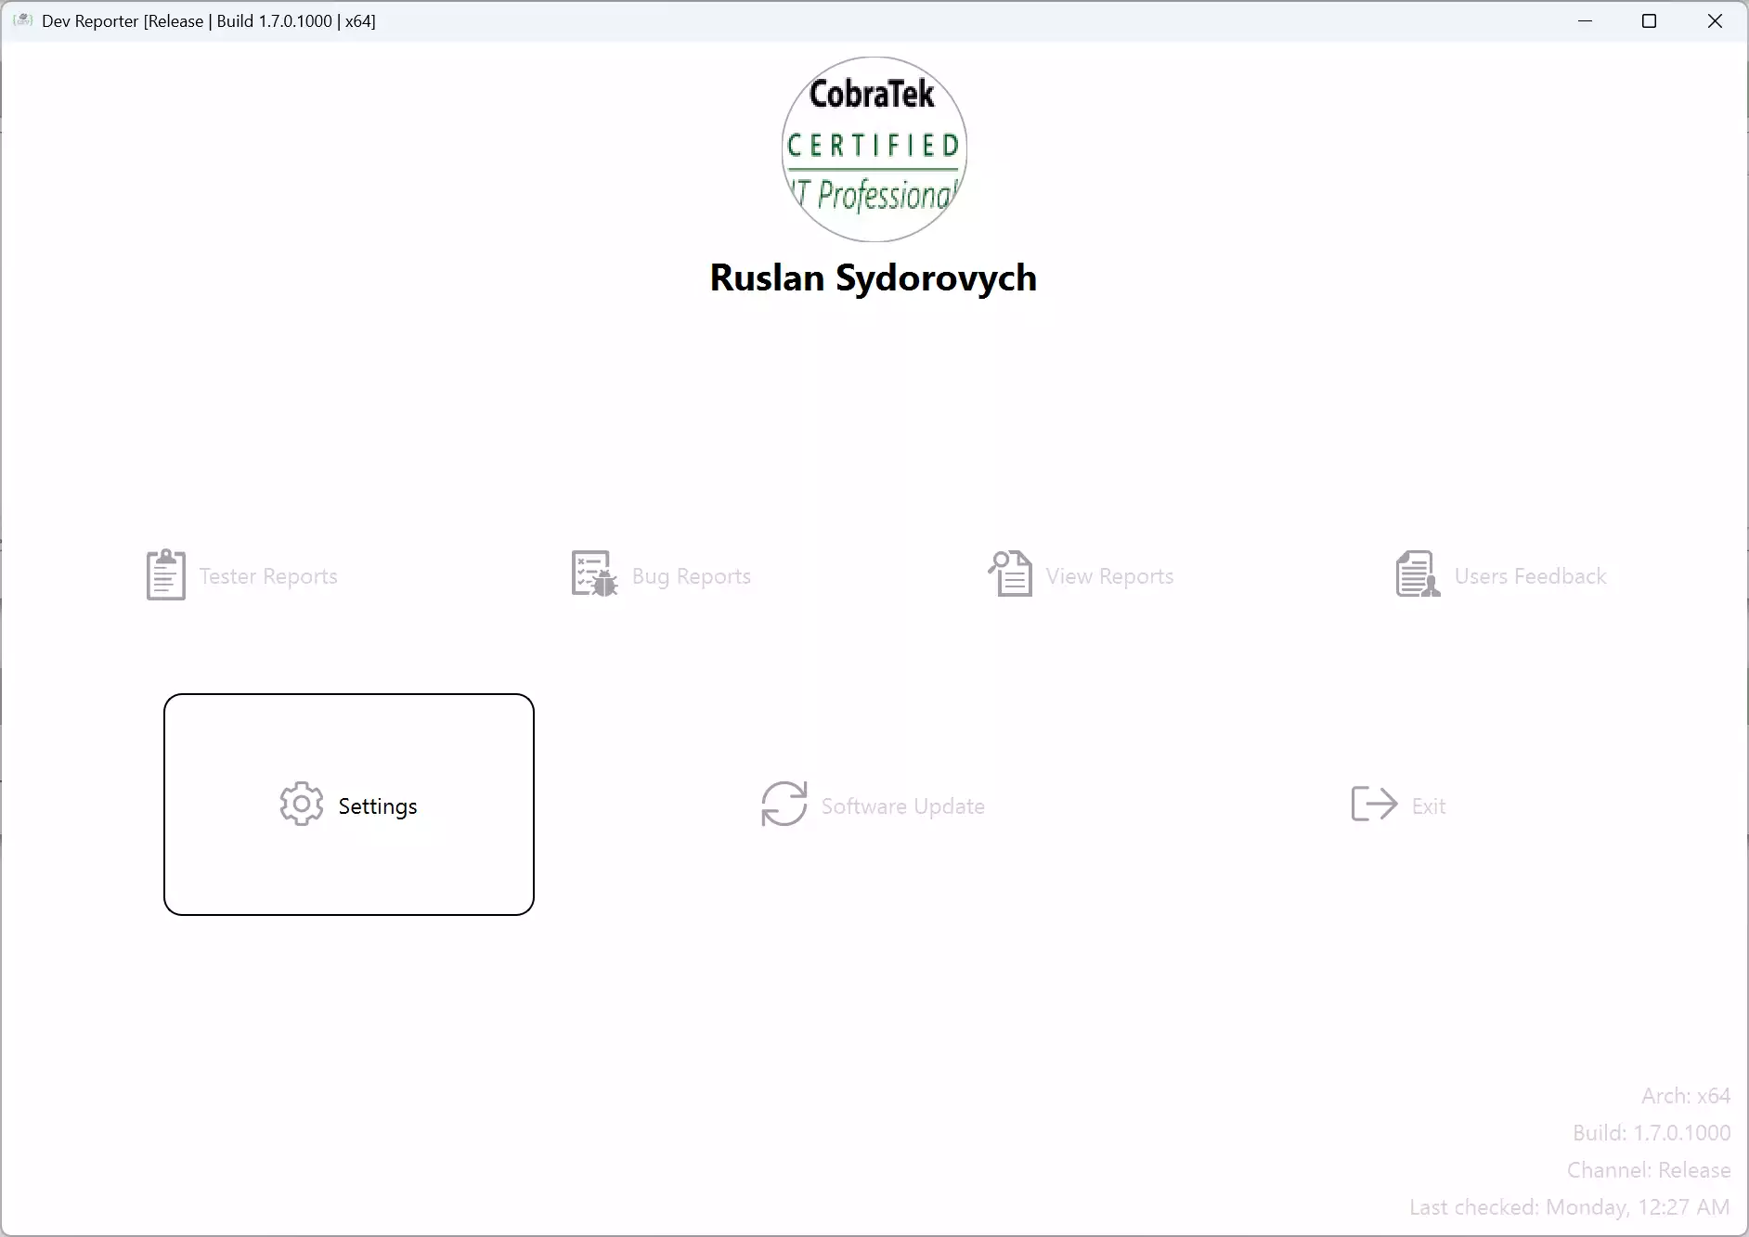Open the Bug Reports label
Viewport: 1749px width, 1237px height.
coord(692,576)
